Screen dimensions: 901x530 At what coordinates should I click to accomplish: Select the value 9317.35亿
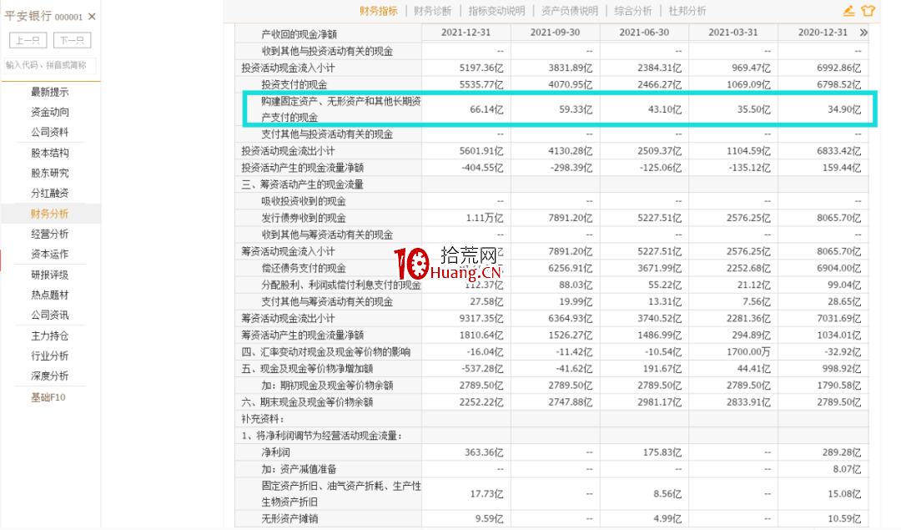[x=481, y=319]
